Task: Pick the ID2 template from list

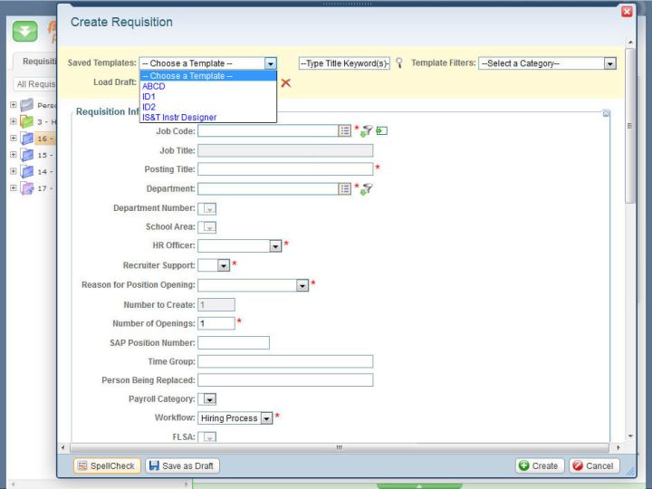Action: tap(149, 107)
